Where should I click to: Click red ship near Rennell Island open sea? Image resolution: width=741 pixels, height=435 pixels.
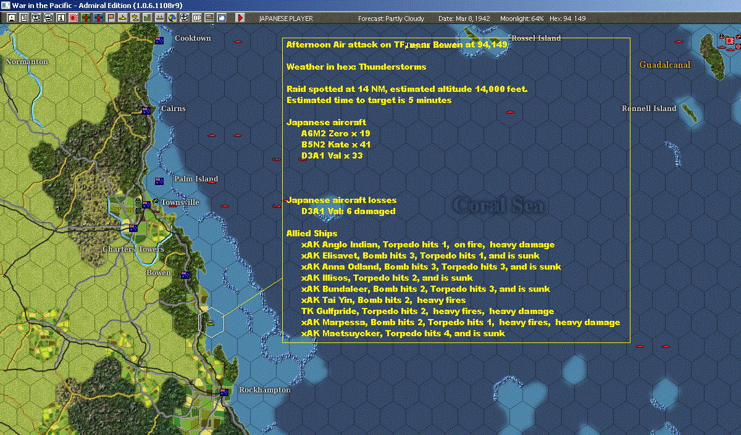click(510, 112)
